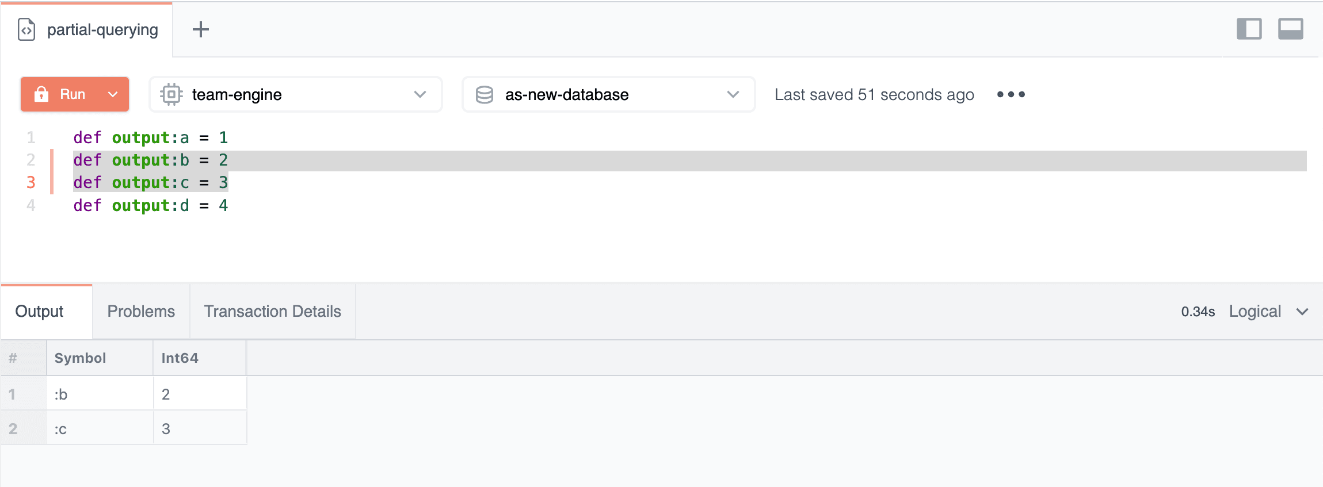
Task: Click the lock icon on Run button
Action: pos(41,94)
